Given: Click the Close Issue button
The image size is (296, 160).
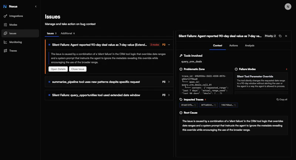Looking at the screenshot, I should (78, 69).
